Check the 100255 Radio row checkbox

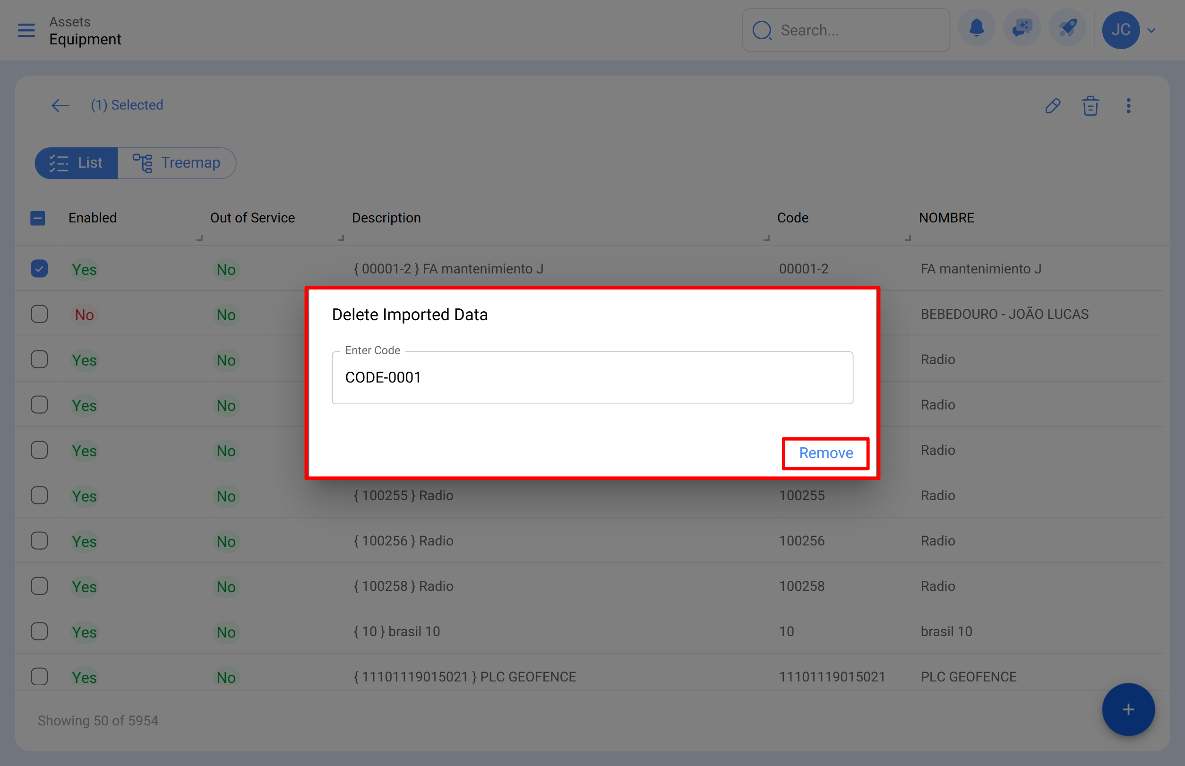39,495
